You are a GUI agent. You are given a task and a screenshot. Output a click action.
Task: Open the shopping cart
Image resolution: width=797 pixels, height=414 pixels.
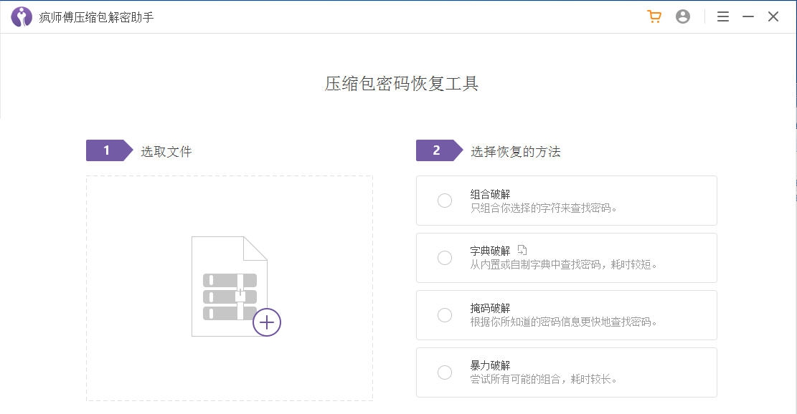(x=654, y=16)
